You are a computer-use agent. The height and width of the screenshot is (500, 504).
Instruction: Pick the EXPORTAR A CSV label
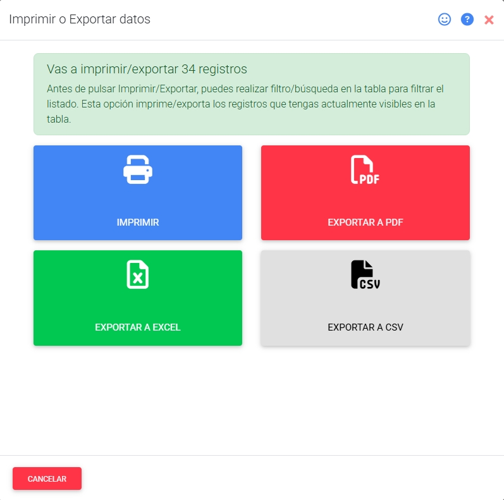tap(366, 327)
